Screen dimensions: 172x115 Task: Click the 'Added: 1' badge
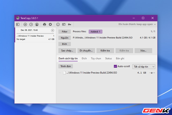[x=95, y=32]
